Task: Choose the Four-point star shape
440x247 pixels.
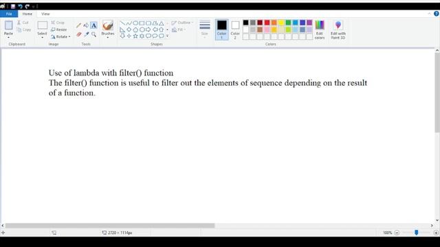Action: coord(129,36)
